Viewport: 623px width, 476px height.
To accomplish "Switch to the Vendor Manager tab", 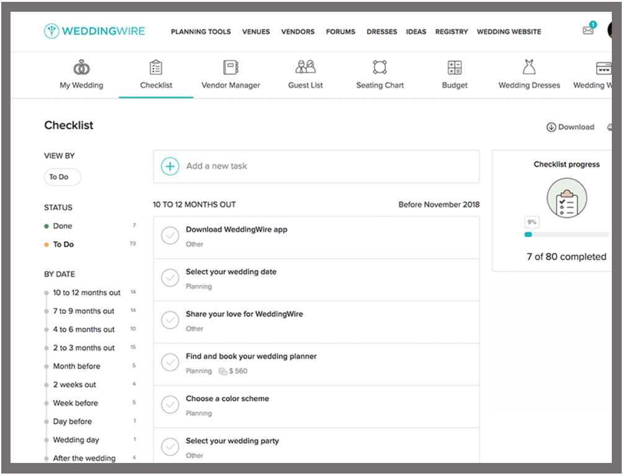I will pyautogui.click(x=231, y=85).
